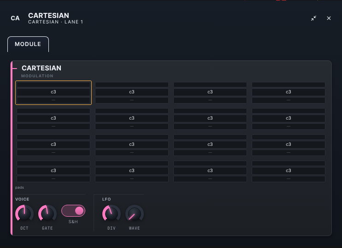Switch to the MODULE tab

(28, 44)
